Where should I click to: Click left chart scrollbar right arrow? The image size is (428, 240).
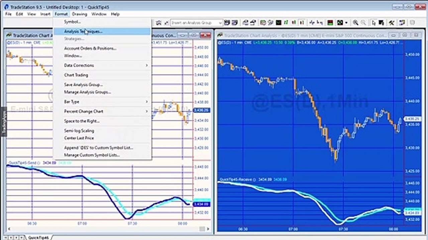coord(208,229)
